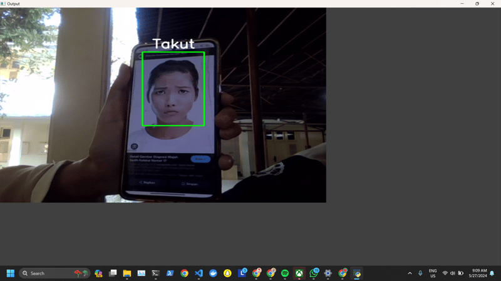
Task: Open the Windows Start menu
Action: pos(11,274)
